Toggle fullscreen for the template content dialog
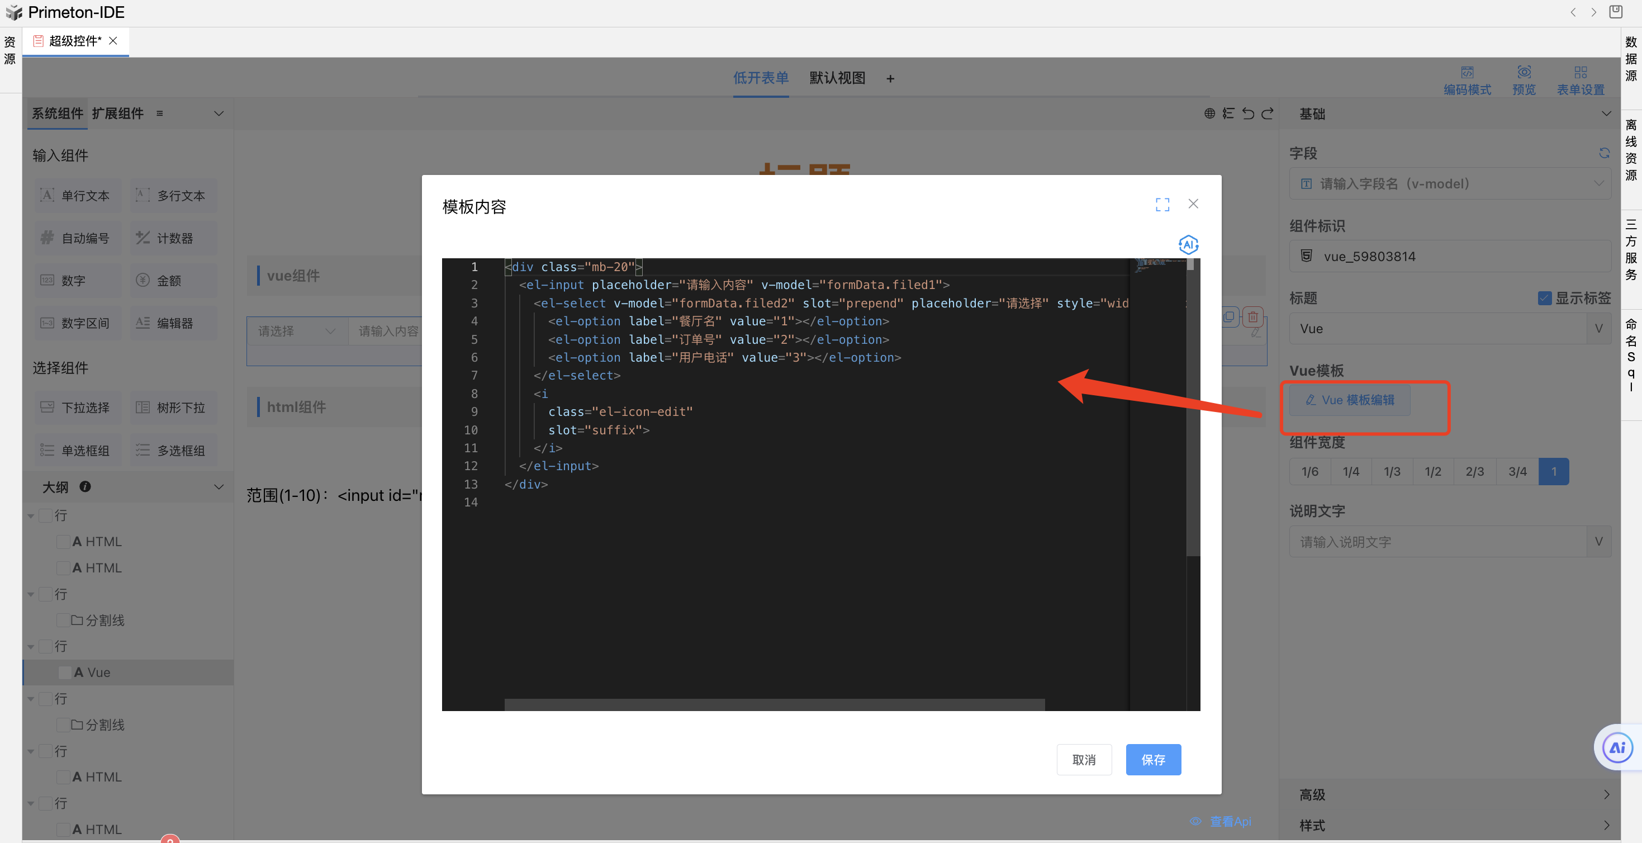The width and height of the screenshot is (1642, 843). tap(1162, 204)
